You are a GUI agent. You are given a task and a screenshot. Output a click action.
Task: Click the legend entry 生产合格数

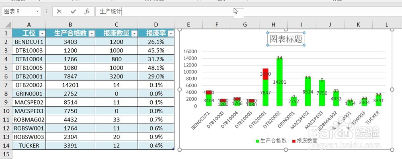[x=273, y=141]
